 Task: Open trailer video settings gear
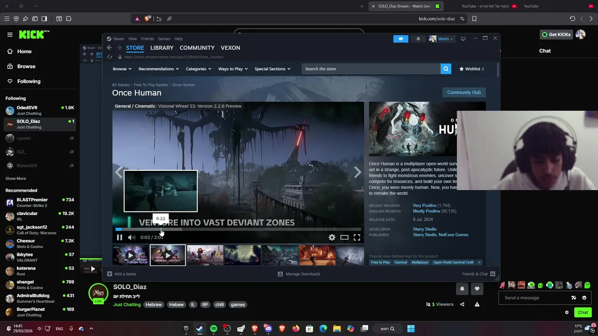coord(332,237)
